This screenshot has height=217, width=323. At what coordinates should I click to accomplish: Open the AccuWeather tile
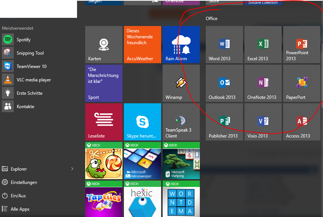(x=143, y=45)
